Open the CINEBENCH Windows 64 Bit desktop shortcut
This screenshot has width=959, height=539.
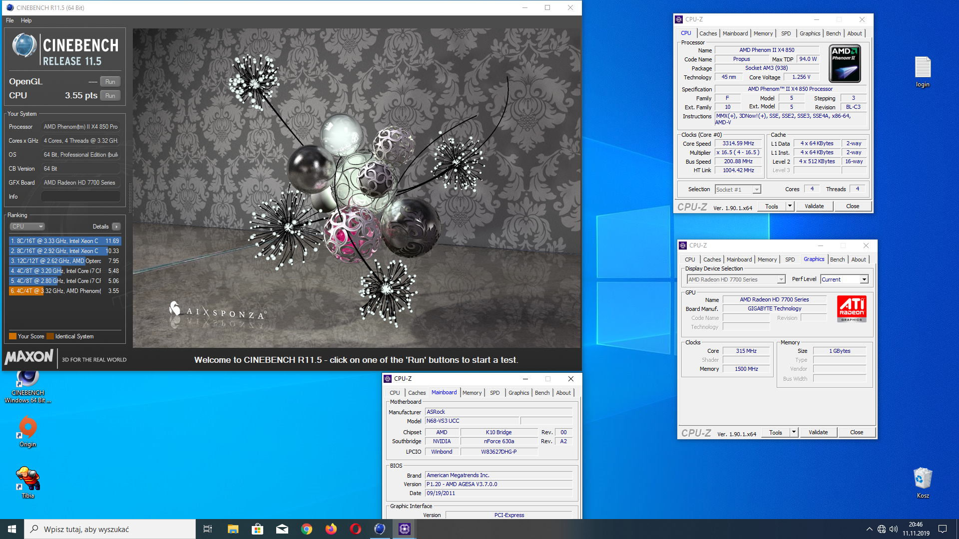(x=28, y=387)
